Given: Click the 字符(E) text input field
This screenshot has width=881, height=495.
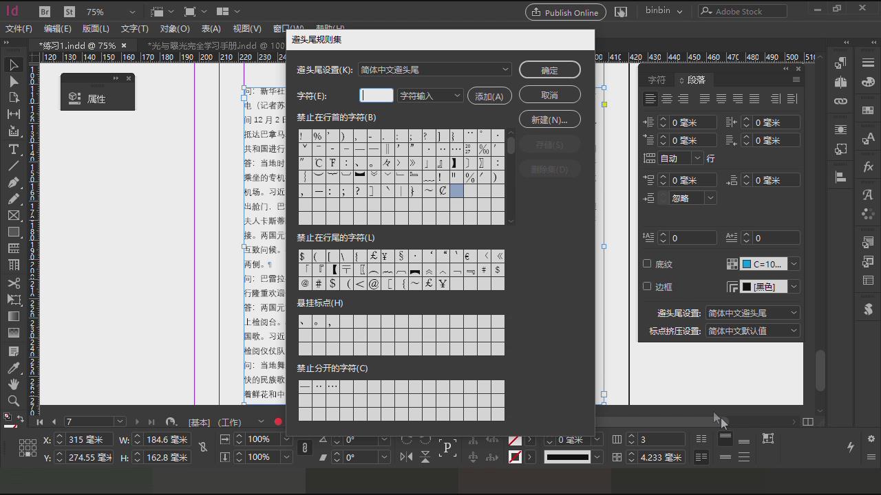Looking at the screenshot, I should [376, 96].
